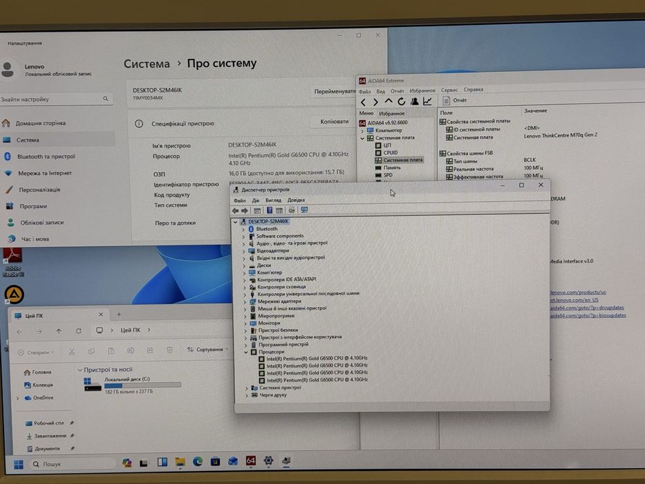Click AIDA64 report page icon (Отчёт)
Screen dimensions: 645x484
[447, 100]
